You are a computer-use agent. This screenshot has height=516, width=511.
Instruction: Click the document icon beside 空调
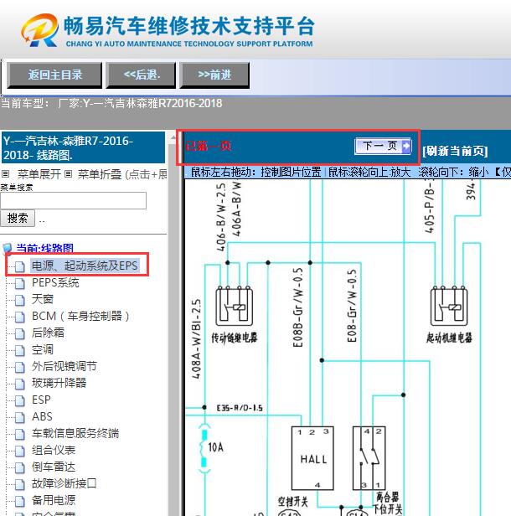20,350
